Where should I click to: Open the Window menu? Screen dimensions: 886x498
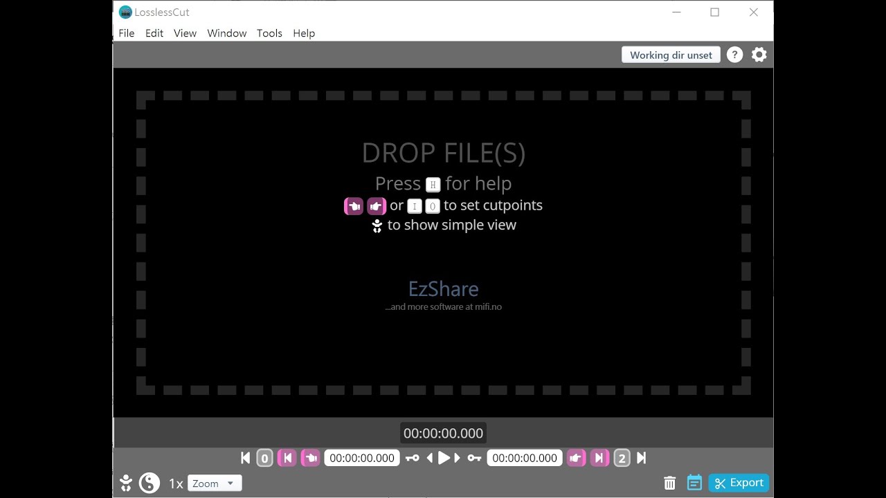pyautogui.click(x=227, y=33)
